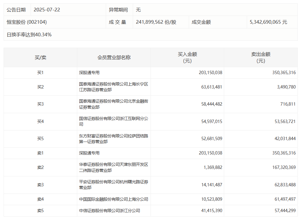Click 中信证券股份有限公司浙江分公司 name
This screenshot has height=222, width=302.
108,211
